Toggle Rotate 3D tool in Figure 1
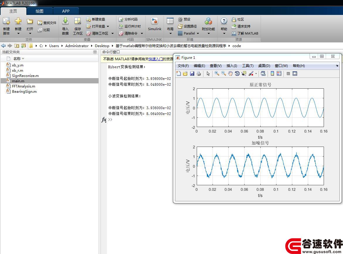 click(237, 74)
